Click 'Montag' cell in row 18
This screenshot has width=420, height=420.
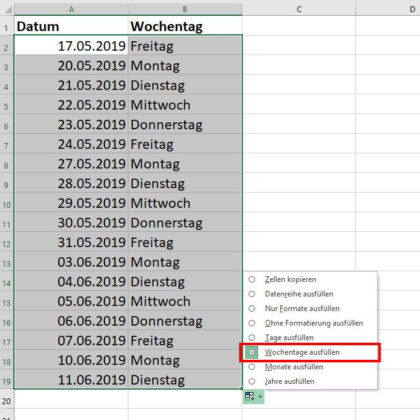tap(185, 359)
